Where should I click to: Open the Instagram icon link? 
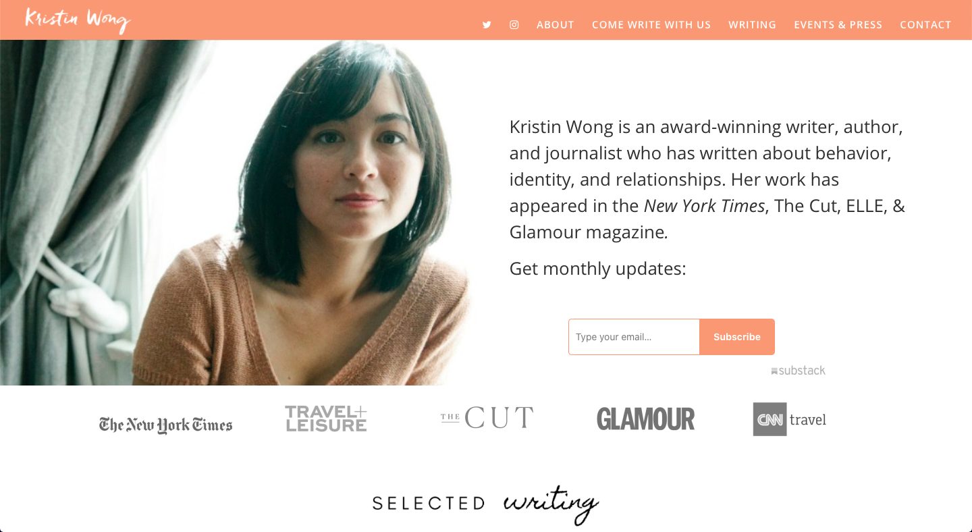coord(514,25)
